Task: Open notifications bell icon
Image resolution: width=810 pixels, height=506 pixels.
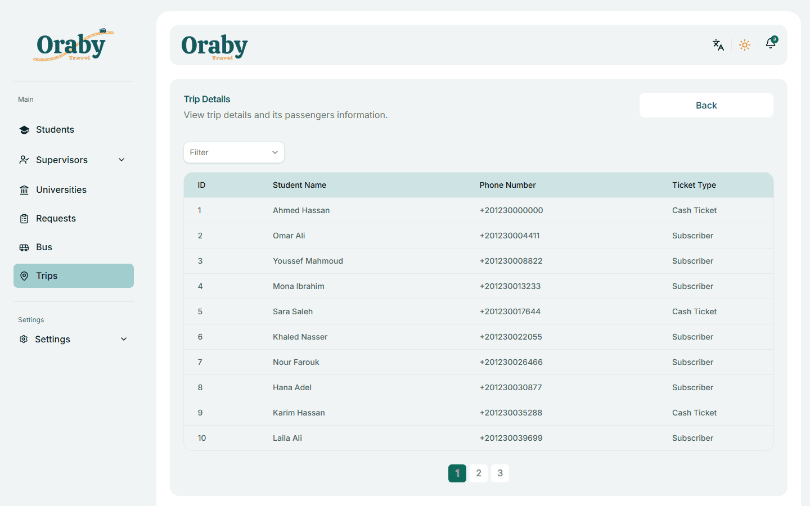Action: pos(771,44)
